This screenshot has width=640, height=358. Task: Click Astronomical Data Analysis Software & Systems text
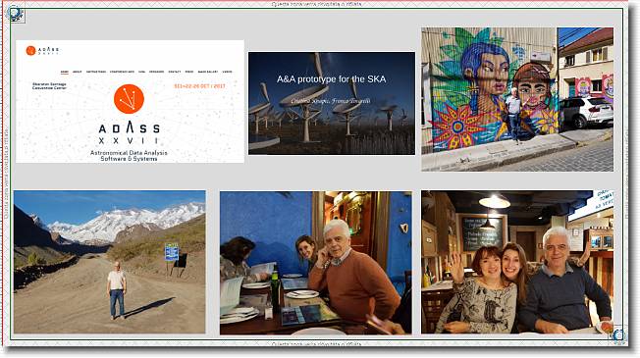click(129, 156)
